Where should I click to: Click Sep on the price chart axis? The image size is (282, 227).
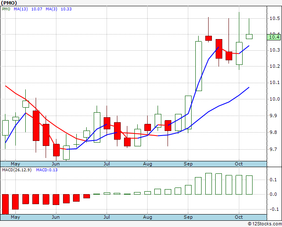188,164
